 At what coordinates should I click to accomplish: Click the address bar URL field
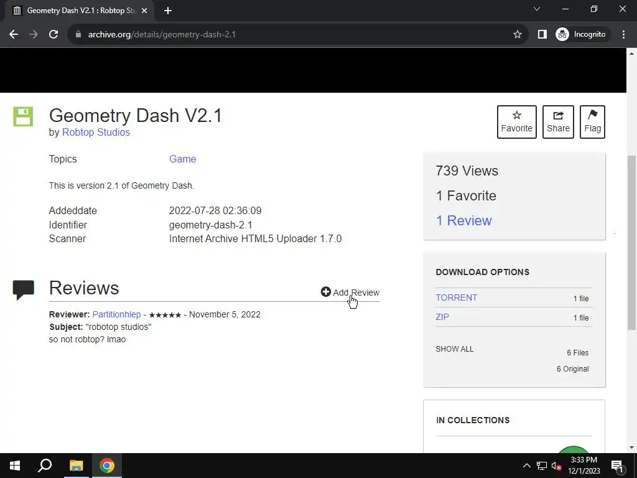297,35
